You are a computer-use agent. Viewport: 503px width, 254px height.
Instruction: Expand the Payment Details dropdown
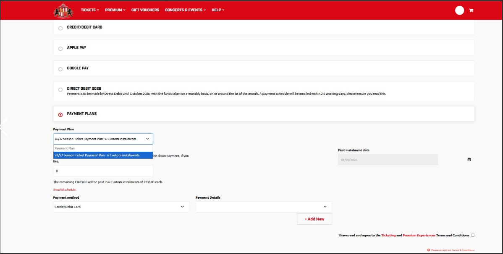coord(263,207)
